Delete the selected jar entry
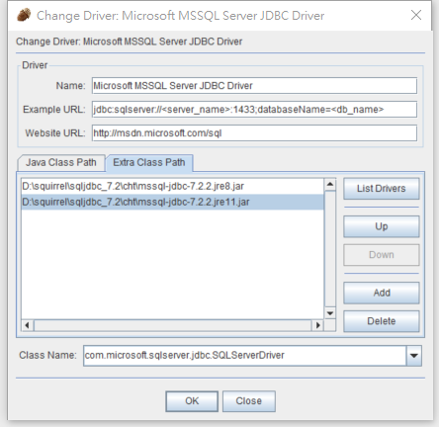Viewport: 439px width, 427px height. (x=382, y=321)
